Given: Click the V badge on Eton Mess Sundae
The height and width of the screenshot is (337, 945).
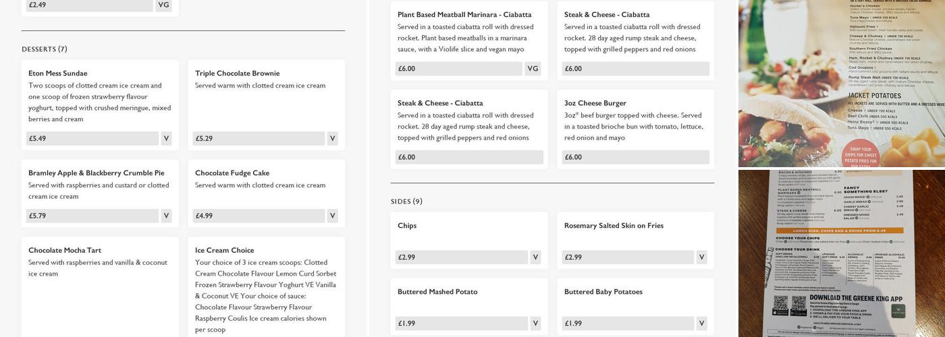Looking at the screenshot, I should (x=166, y=138).
